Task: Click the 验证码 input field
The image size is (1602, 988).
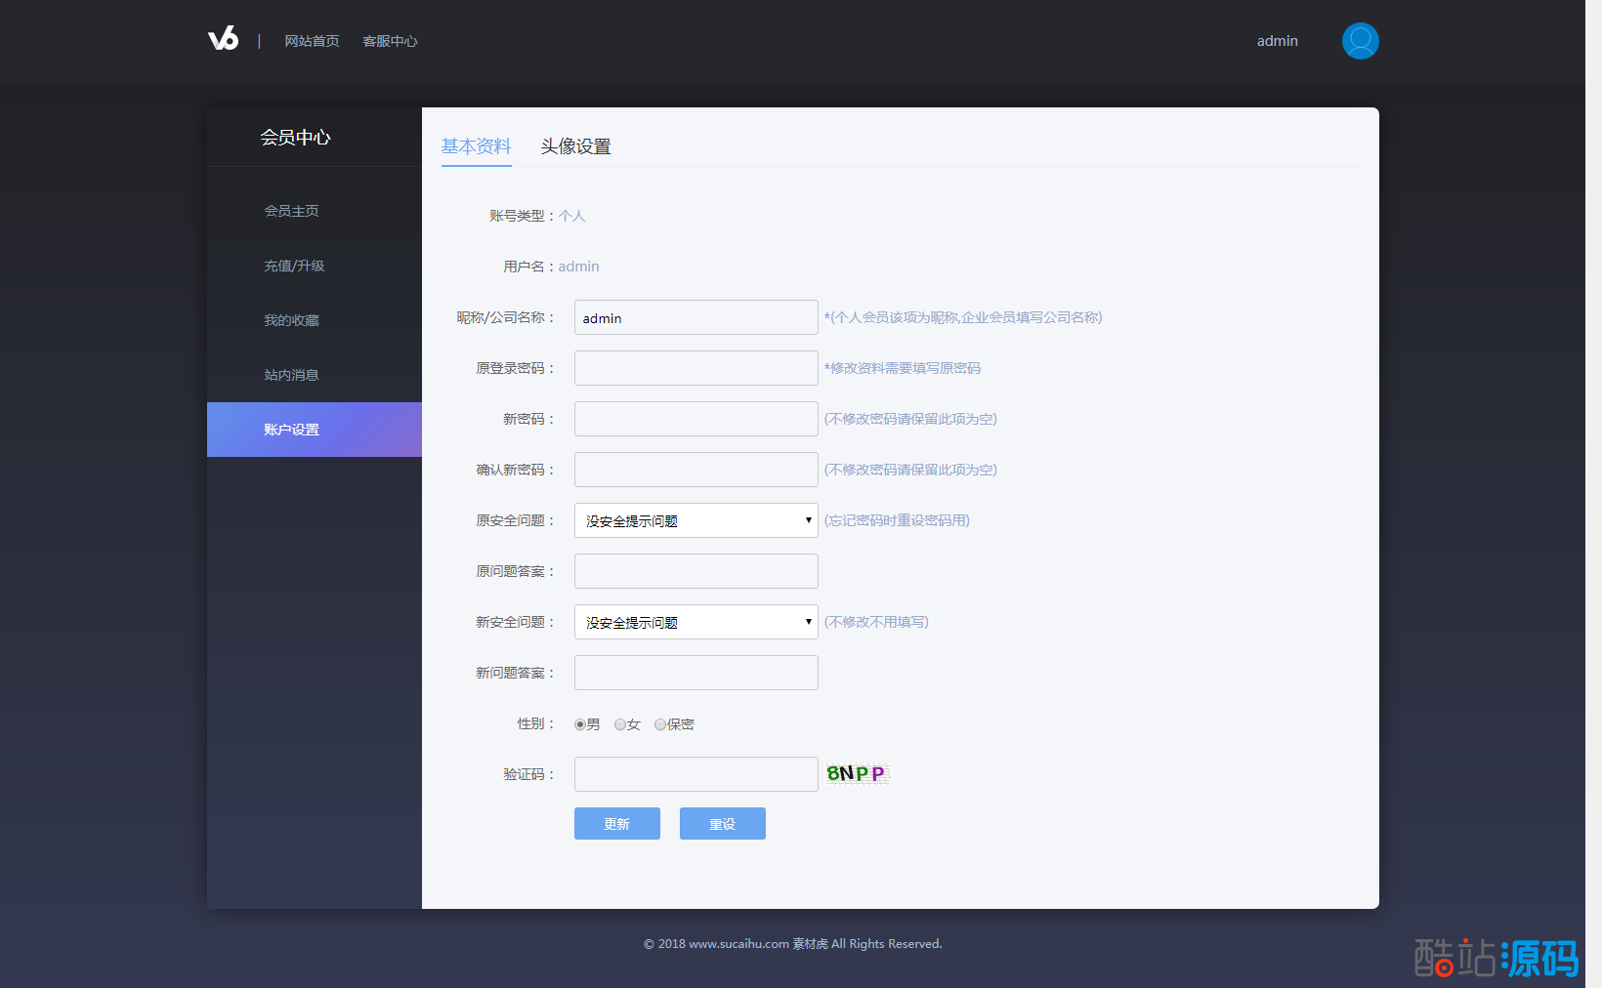Action: [x=696, y=774]
